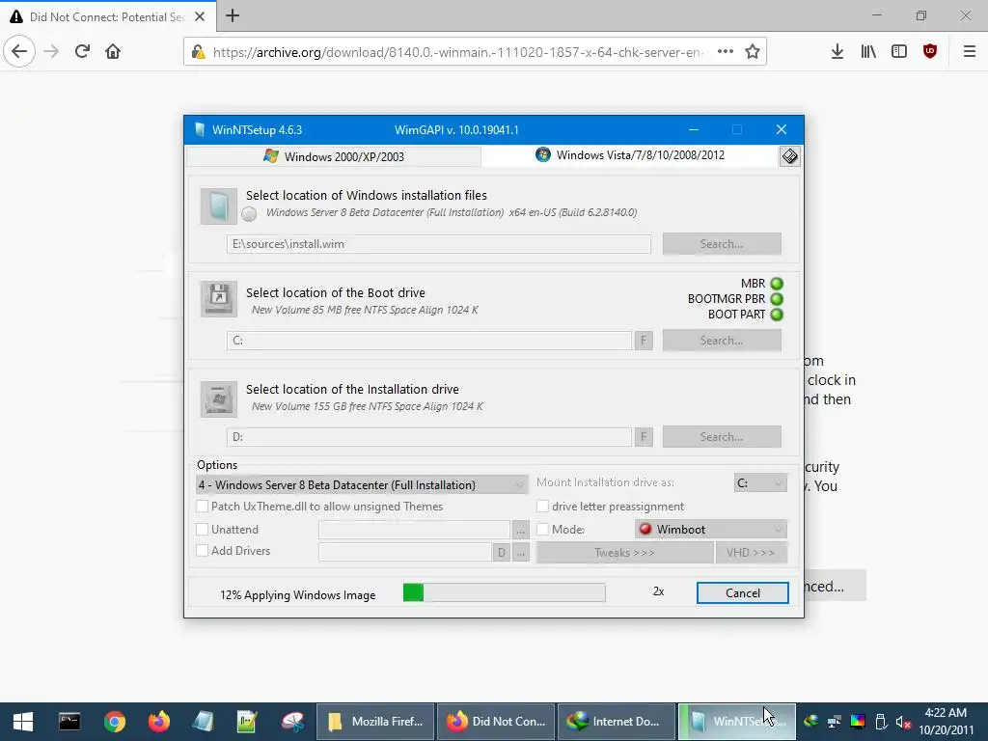Click the Firefox forward arrow button
This screenshot has height=741, width=988.
51,52
